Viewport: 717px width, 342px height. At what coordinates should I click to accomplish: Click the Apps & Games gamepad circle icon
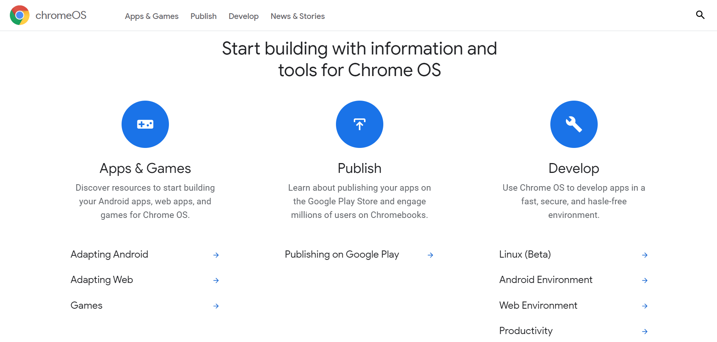pos(145,124)
